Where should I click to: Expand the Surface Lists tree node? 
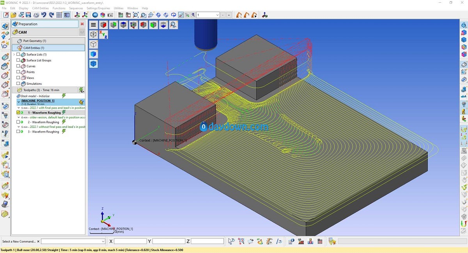point(14,55)
